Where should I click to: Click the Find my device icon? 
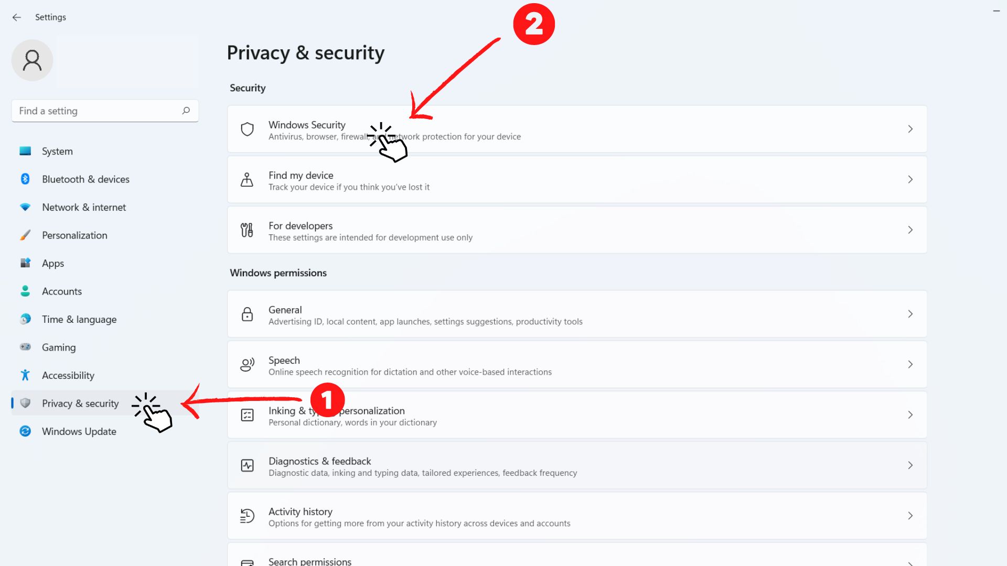coord(247,180)
